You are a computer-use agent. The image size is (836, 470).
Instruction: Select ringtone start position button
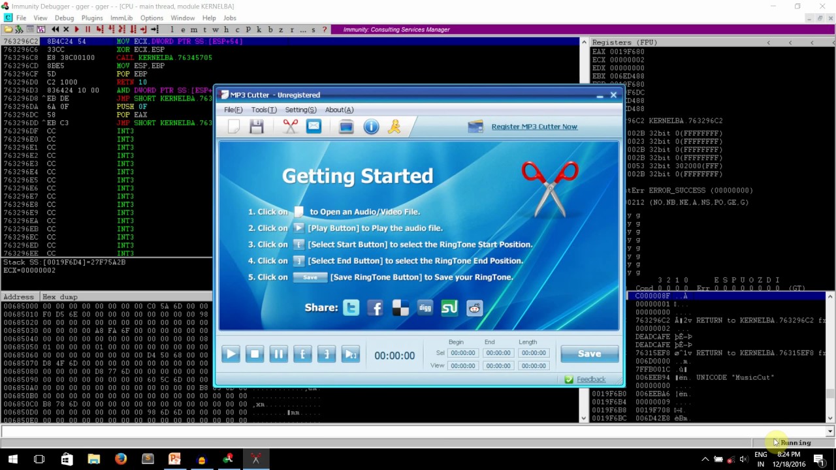click(302, 354)
